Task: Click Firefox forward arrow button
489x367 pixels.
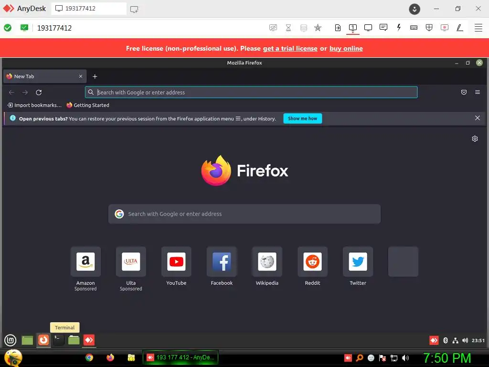Action: pos(25,92)
